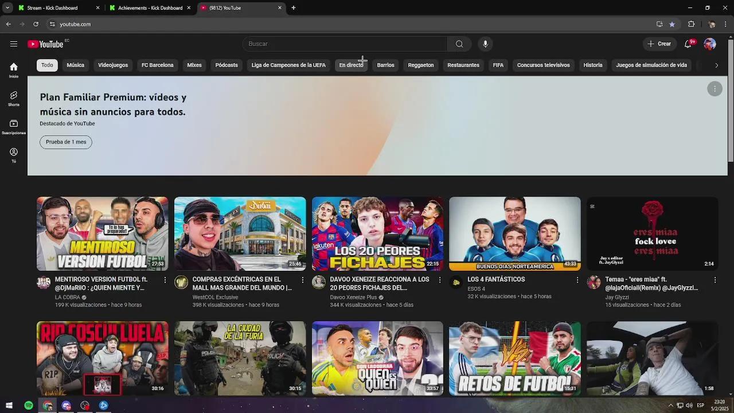This screenshot has width=734, height=413.
Task: Open more options for LOS 4 FANTÁSTICOS video
Action: pyautogui.click(x=577, y=280)
